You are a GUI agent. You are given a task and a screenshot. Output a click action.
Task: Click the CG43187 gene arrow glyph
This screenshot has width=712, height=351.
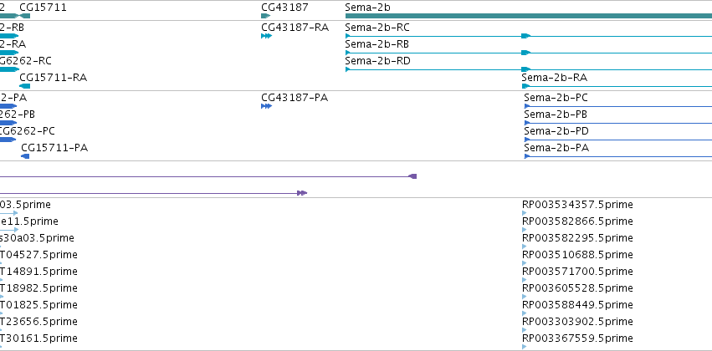[265, 16]
